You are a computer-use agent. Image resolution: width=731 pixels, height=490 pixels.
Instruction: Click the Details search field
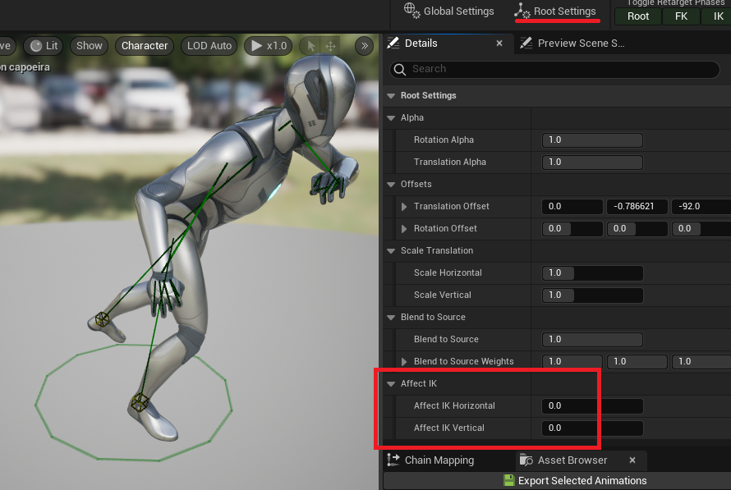[554, 69]
